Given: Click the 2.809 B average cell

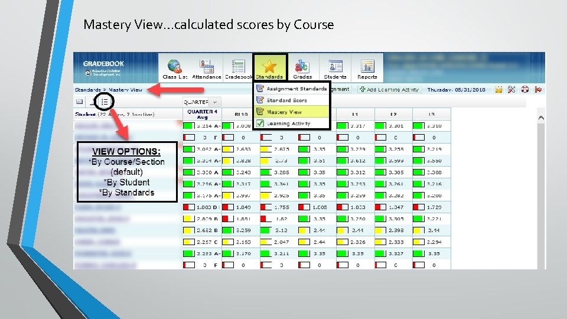Looking at the screenshot, I should pos(202,219).
